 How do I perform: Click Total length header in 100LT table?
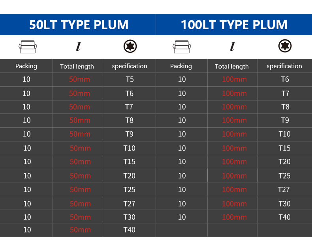click(232, 66)
